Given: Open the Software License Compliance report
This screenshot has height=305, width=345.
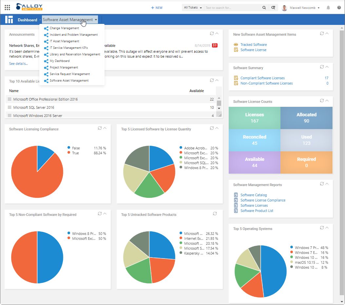Looking at the screenshot, I should (263, 200).
